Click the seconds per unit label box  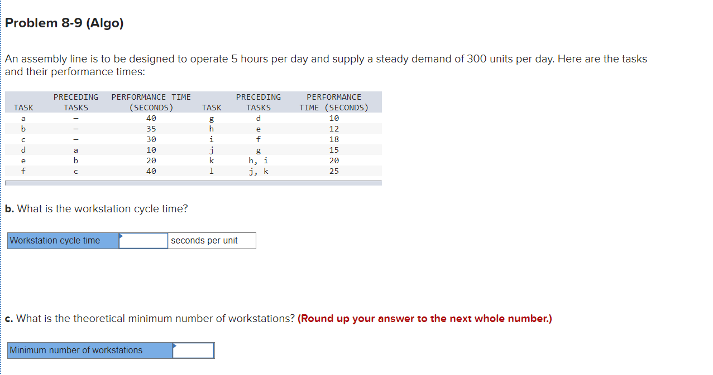tap(212, 240)
